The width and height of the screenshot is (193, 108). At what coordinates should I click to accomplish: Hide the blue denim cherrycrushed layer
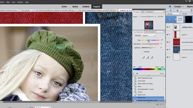tap(168, 49)
